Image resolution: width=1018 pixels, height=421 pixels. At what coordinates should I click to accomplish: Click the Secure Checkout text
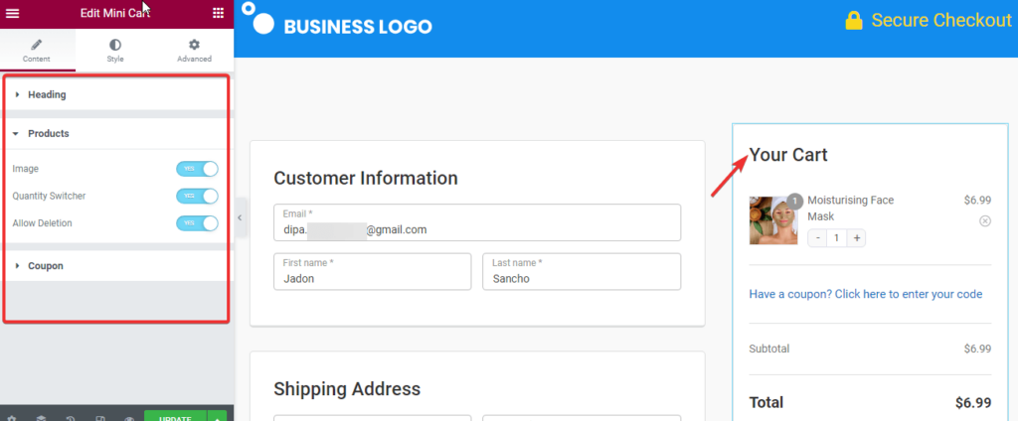[x=941, y=20]
